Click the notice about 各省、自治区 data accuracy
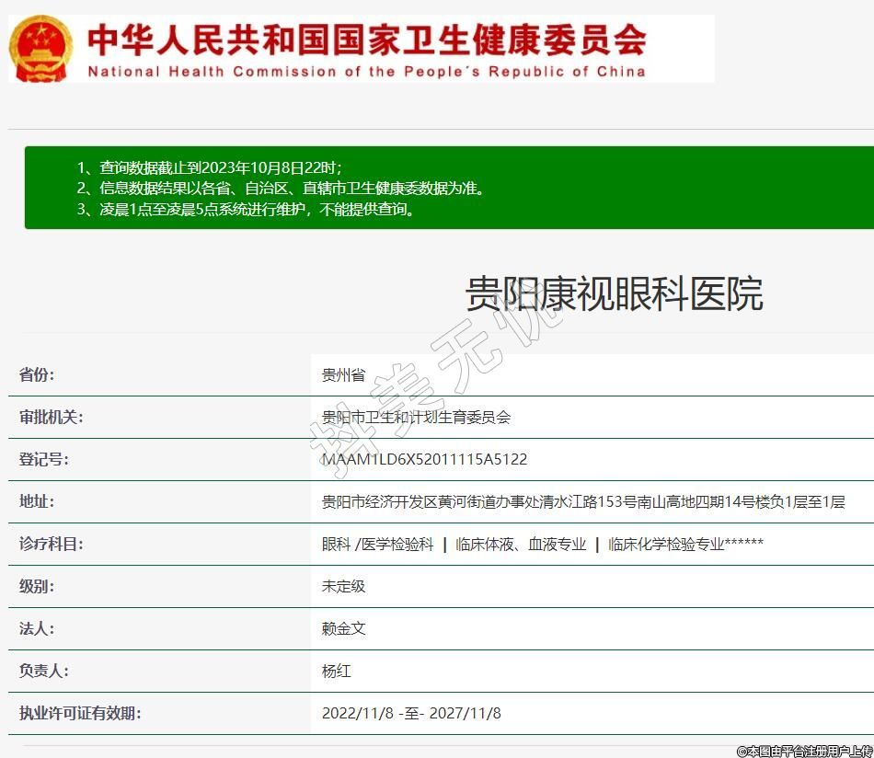Viewport: 874px width, 758px height. [x=292, y=189]
